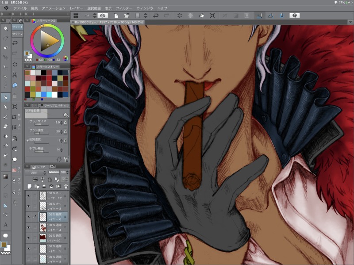
Task: Click Undo in the quick access panel
Action: click(15, 42)
